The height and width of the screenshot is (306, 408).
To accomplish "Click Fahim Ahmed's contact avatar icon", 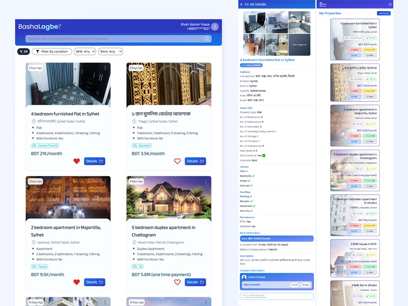I will (244, 277).
